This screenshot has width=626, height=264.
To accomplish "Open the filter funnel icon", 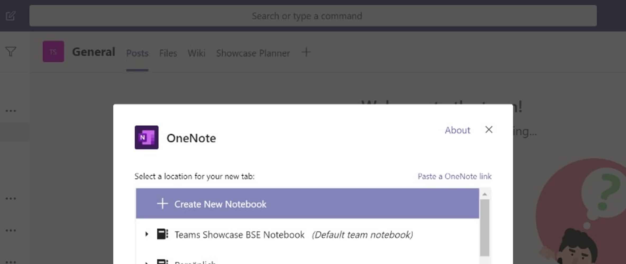I will pos(11,51).
